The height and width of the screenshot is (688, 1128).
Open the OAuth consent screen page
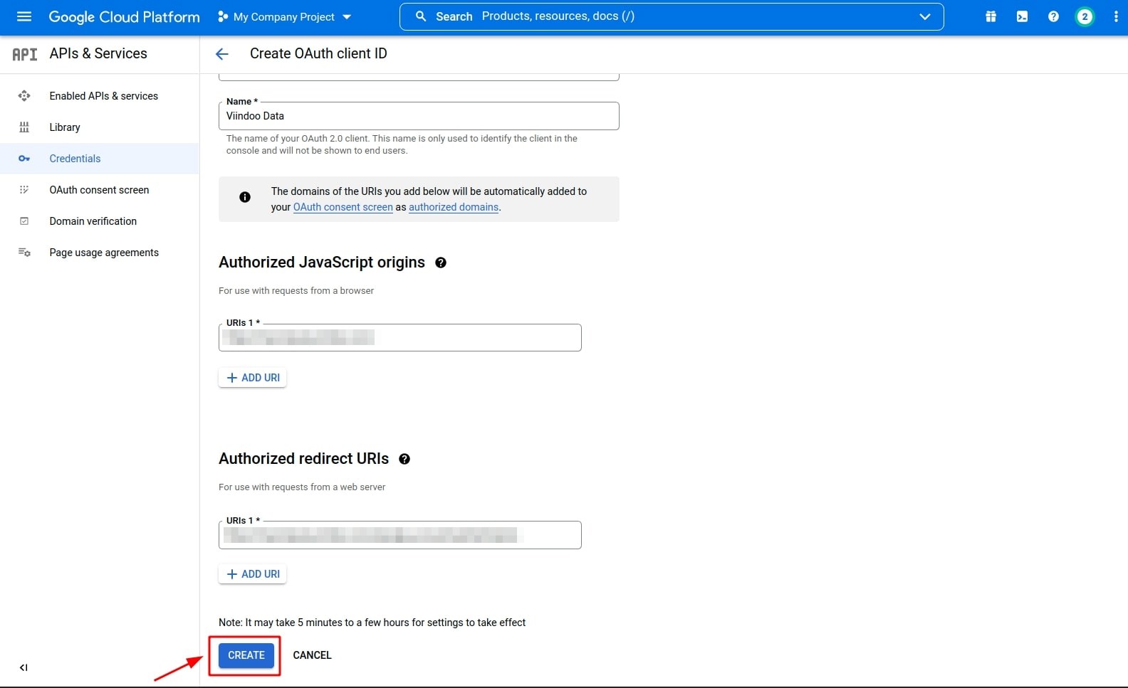tap(99, 190)
